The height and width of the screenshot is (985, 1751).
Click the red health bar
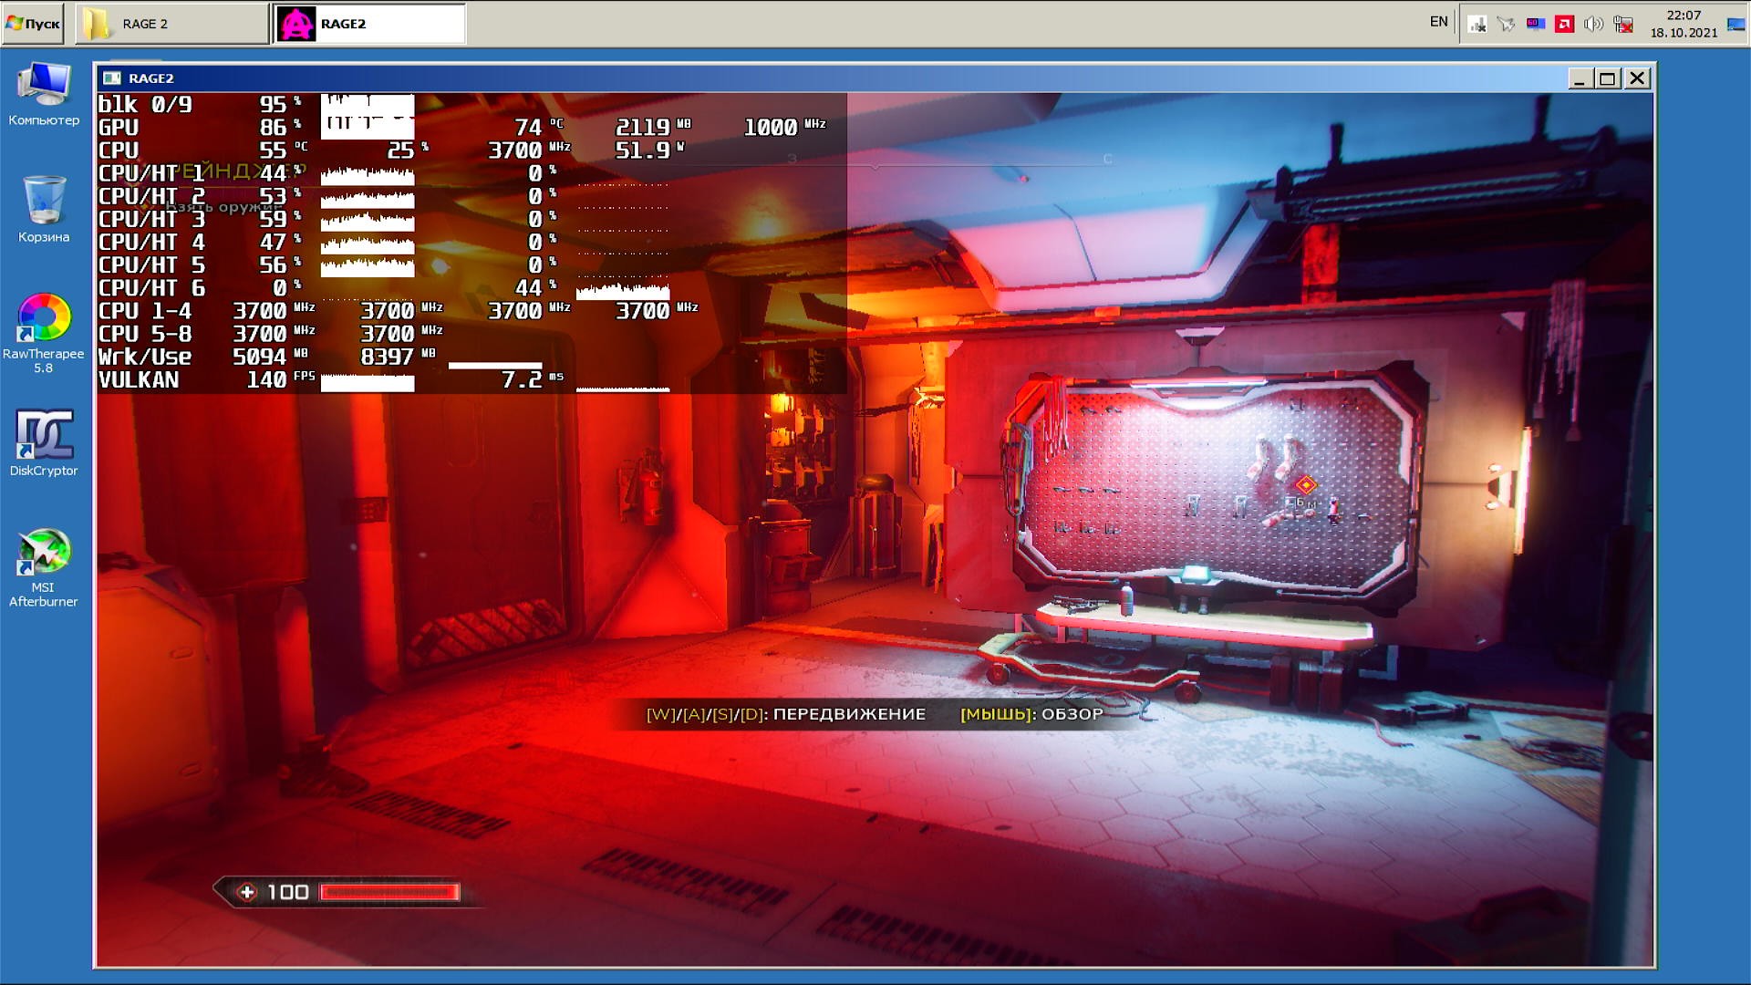389,892
